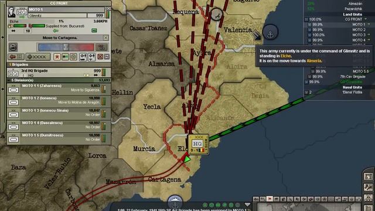Image resolution: width=375 pixels, height=211 pixels.
Task: Click the reorganize unit arrows icon
Action: (x=107, y=57)
